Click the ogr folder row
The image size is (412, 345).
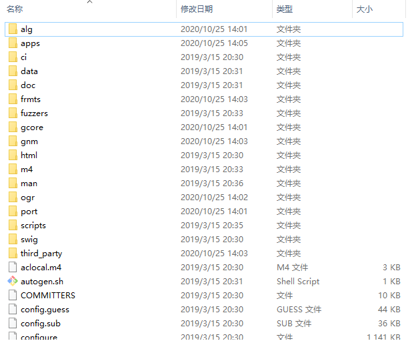coord(204,198)
